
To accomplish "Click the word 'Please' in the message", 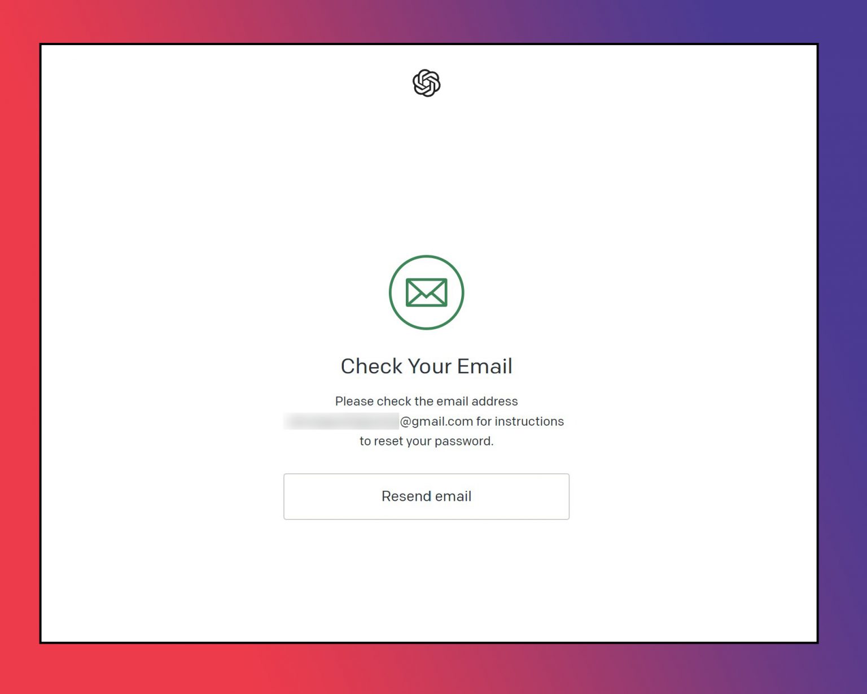I will 354,401.
